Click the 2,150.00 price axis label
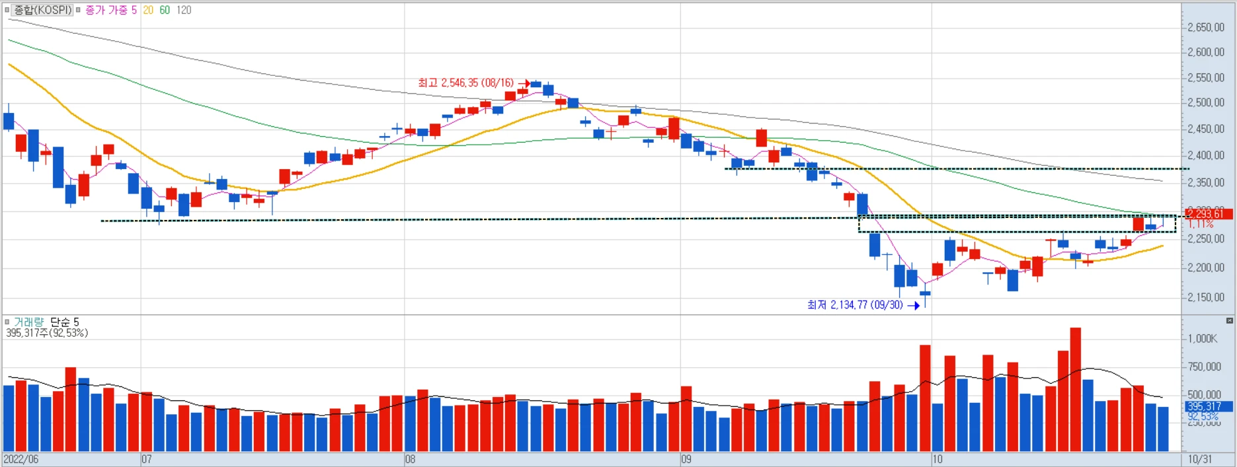 (1206, 298)
